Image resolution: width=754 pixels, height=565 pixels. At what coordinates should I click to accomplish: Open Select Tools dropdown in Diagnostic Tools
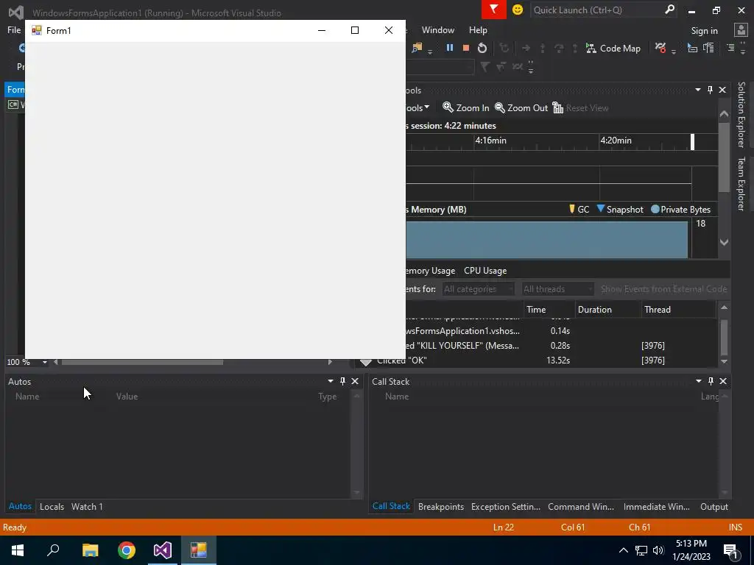[x=417, y=107]
